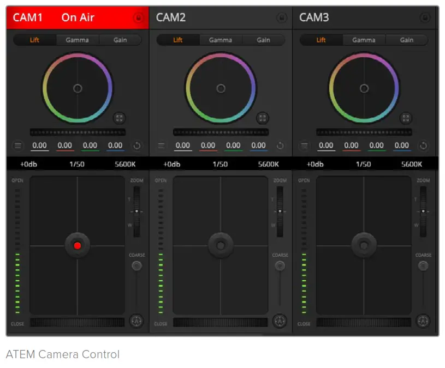
Task: Click CAM3 1/50 shutter speed setting
Action: click(x=364, y=164)
